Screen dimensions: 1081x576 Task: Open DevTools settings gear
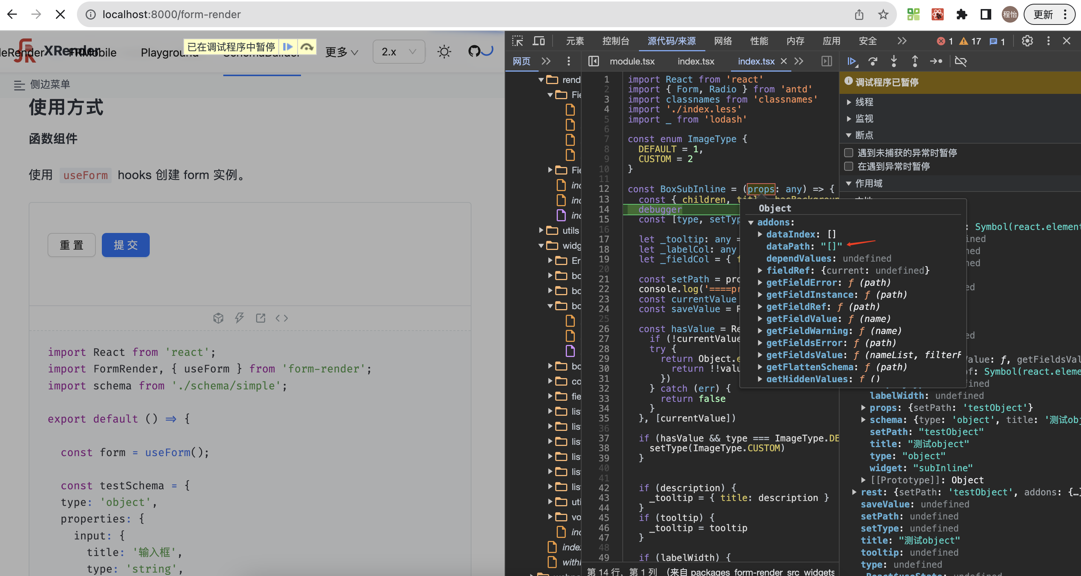click(x=1027, y=41)
